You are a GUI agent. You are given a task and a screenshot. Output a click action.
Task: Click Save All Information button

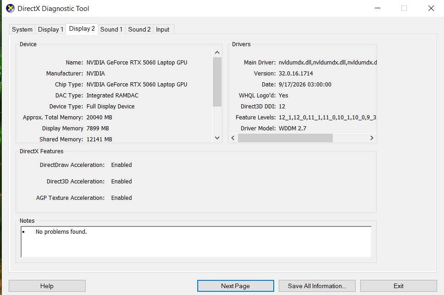[x=317, y=286]
